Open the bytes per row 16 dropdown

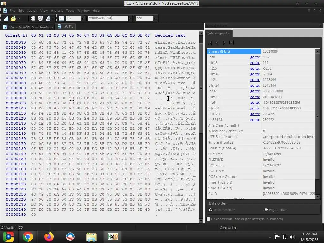[x=83, y=18]
